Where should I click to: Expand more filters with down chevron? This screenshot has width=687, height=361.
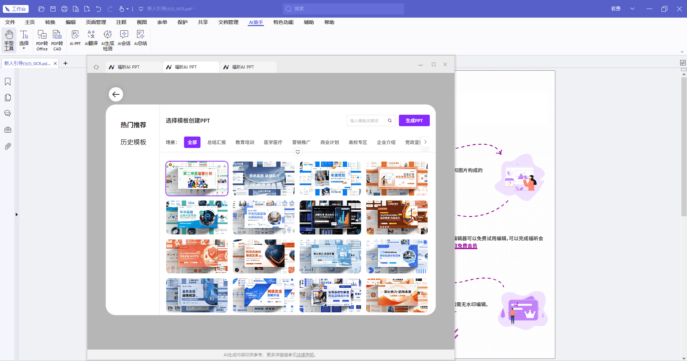pos(298,152)
